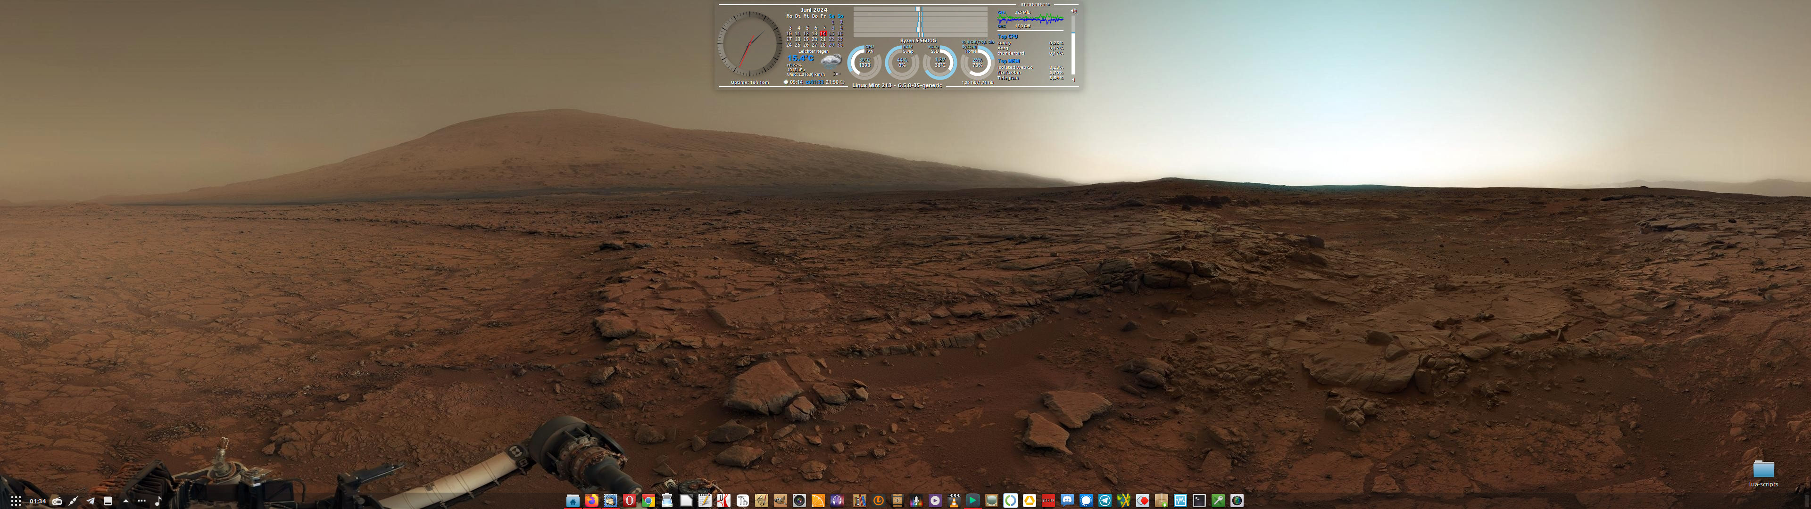Open the music note sound applet
This screenshot has height=509, width=1811.
click(x=158, y=501)
